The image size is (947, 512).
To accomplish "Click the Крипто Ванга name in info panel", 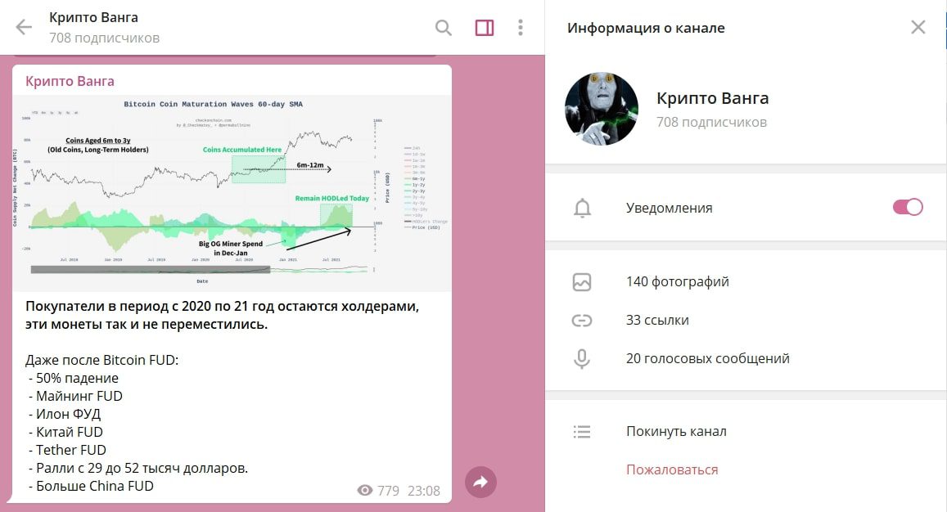I will coord(713,98).
